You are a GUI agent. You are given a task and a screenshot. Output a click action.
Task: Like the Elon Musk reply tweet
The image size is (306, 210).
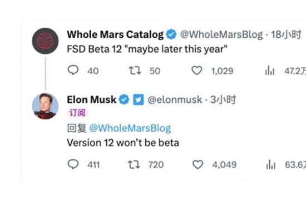[x=198, y=164]
